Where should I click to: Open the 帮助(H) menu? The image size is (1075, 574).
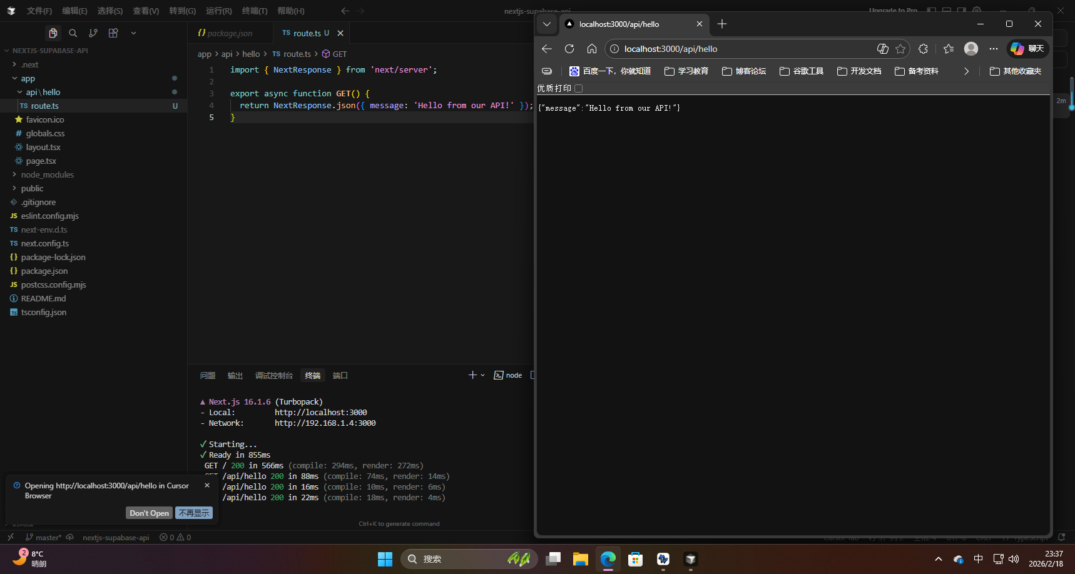pos(291,11)
